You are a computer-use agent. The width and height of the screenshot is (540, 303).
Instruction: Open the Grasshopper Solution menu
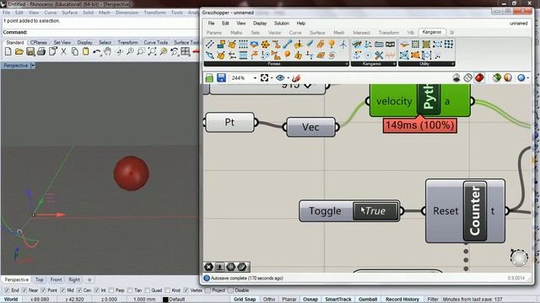(x=281, y=24)
